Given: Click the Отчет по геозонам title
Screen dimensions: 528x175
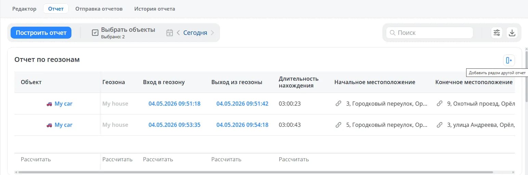Looking at the screenshot, I should [47, 59].
